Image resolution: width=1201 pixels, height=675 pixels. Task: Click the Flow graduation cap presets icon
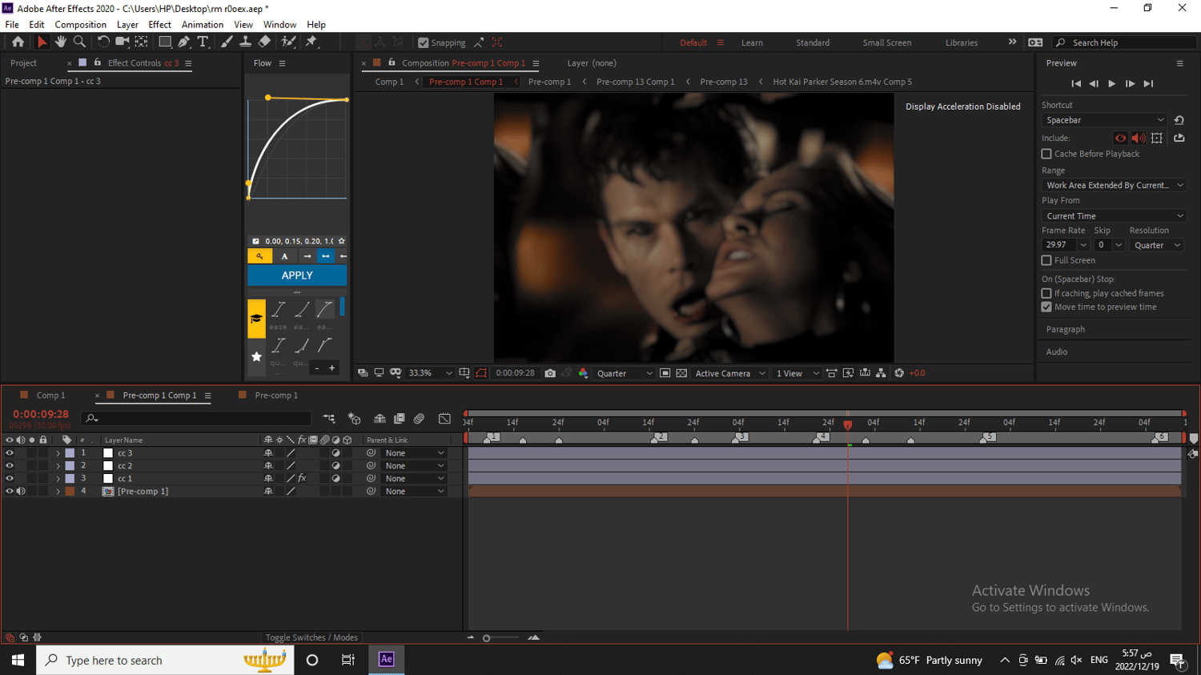[256, 319]
